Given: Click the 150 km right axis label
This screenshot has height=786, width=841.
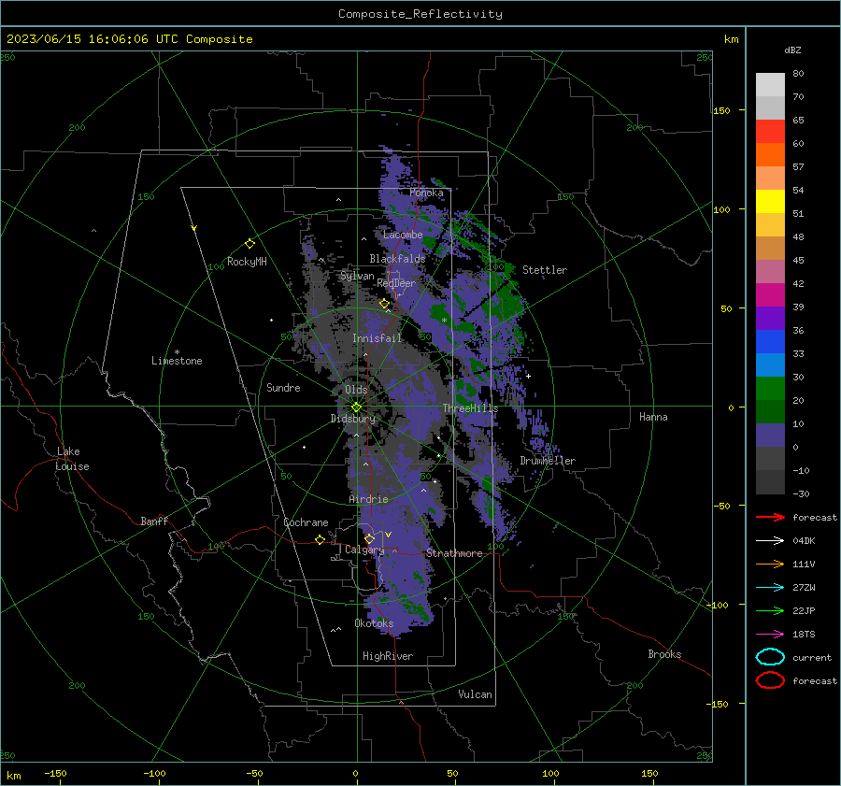Looking at the screenshot, I should point(721,110).
